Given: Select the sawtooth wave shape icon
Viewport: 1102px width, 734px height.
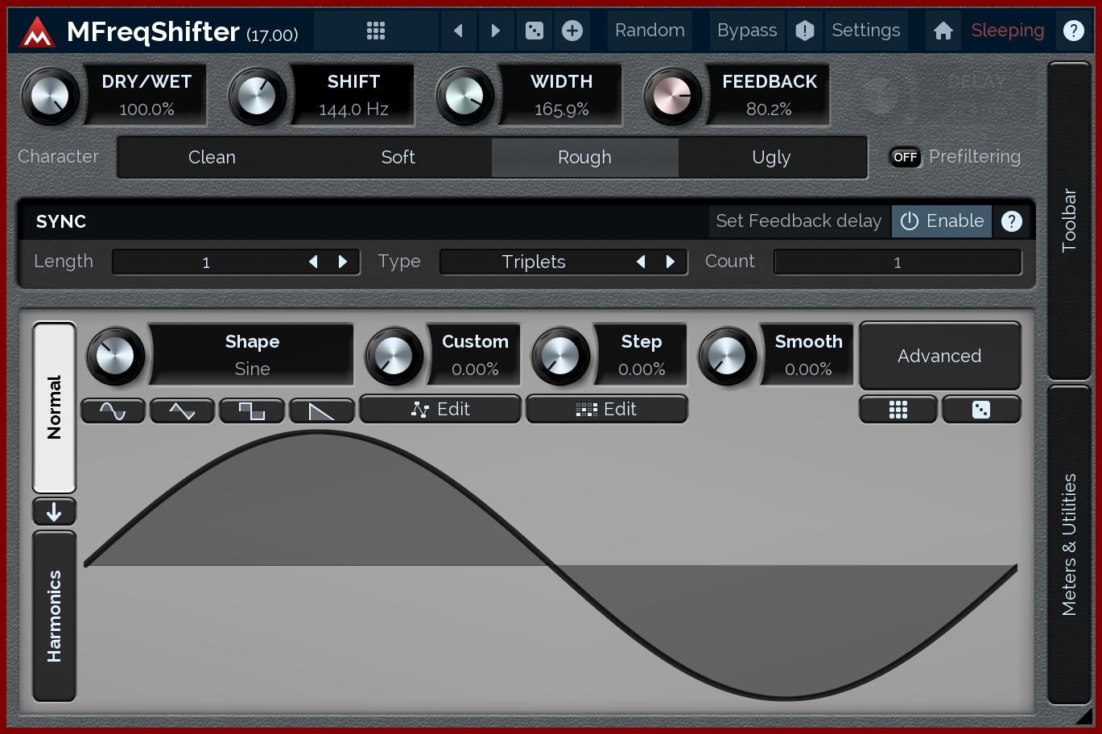Looking at the screenshot, I should (x=321, y=410).
